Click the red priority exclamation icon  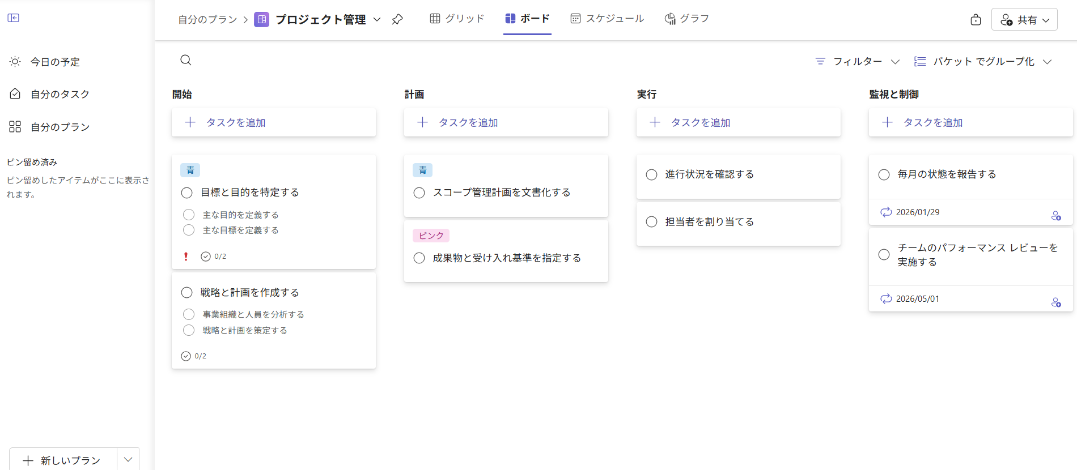(186, 257)
